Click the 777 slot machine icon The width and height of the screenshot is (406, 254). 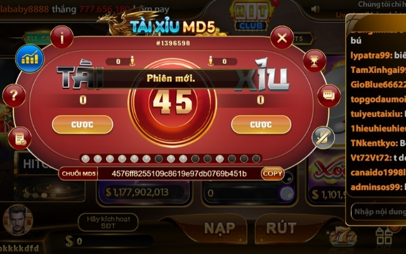point(343,236)
